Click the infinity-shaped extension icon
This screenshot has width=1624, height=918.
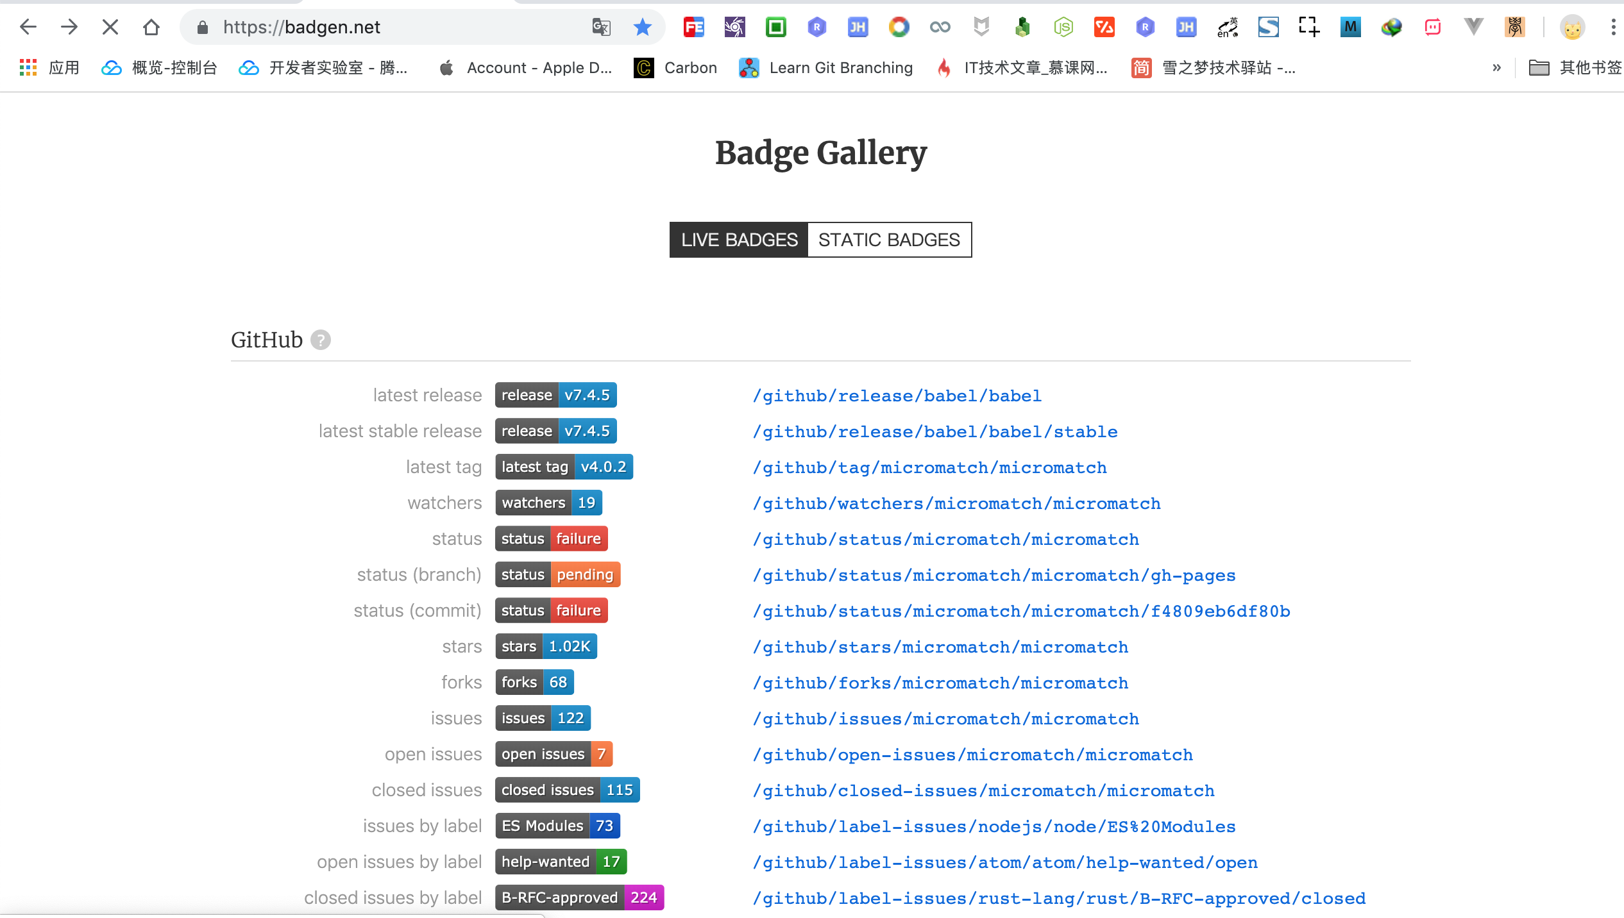pyautogui.click(x=940, y=27)
